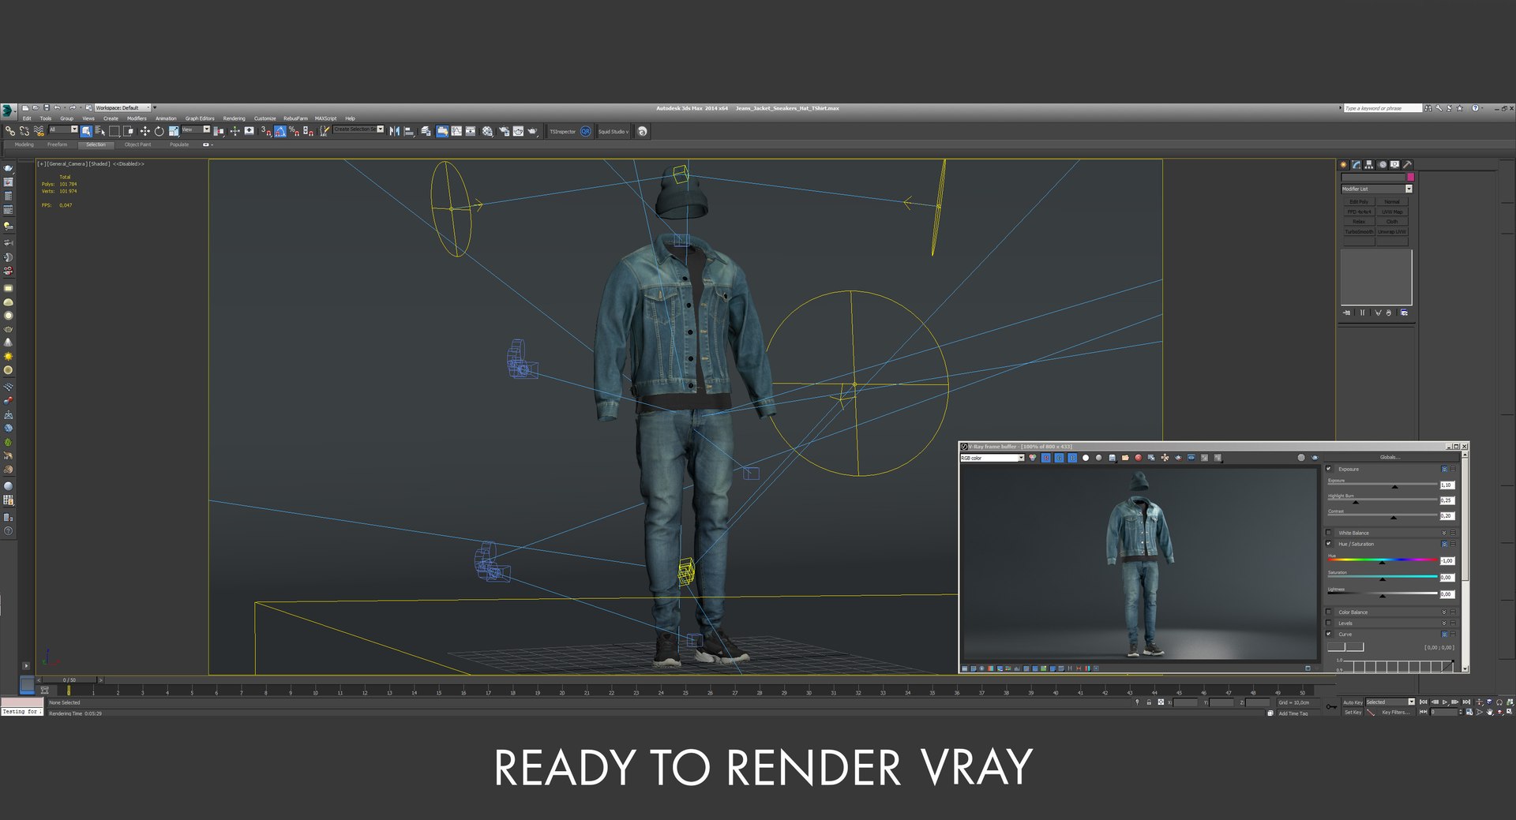Click the Mirror tool icon

coord(394,131)
